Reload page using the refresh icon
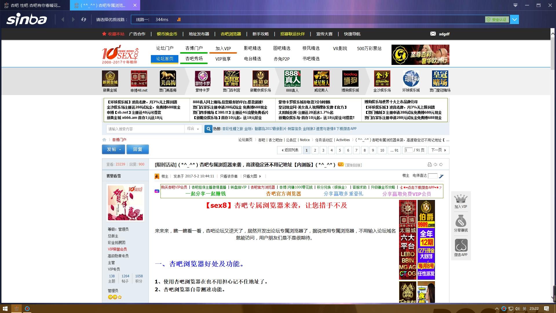 84,19
